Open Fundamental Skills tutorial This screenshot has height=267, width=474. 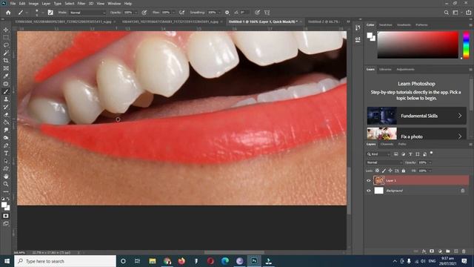[x=416, y=116]
